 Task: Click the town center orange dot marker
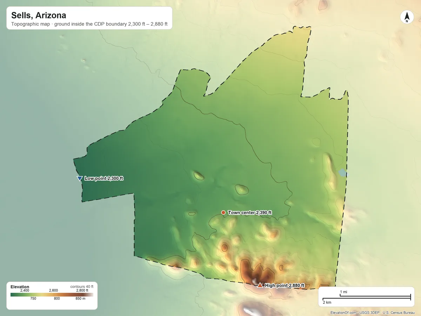point(223,212)
